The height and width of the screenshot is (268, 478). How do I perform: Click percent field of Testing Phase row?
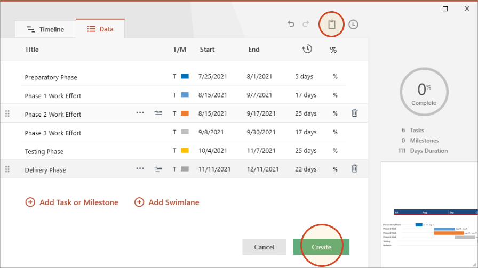tap(335, 151)
